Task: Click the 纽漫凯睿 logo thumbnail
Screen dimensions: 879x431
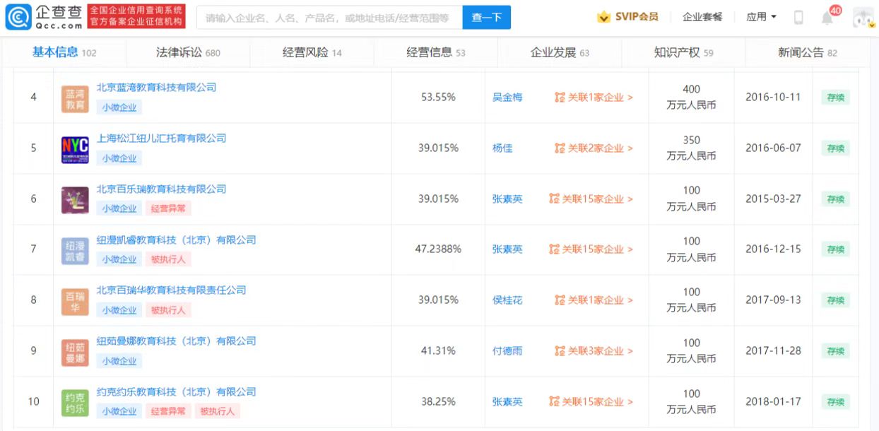Action: [x=75, y=251]
